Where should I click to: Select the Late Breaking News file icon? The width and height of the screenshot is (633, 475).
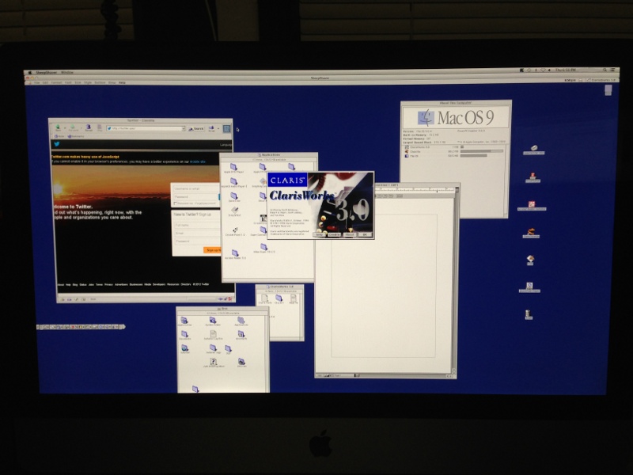tap(213, 361)
